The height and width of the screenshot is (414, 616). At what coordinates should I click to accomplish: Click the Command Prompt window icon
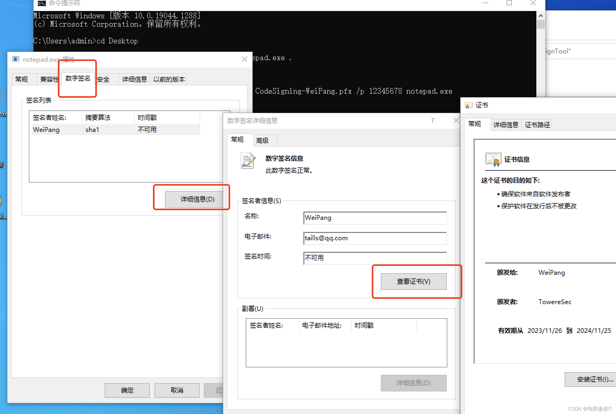point(41,3)
